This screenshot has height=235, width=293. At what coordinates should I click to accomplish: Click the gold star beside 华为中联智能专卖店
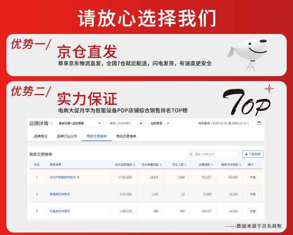point(78,177)
